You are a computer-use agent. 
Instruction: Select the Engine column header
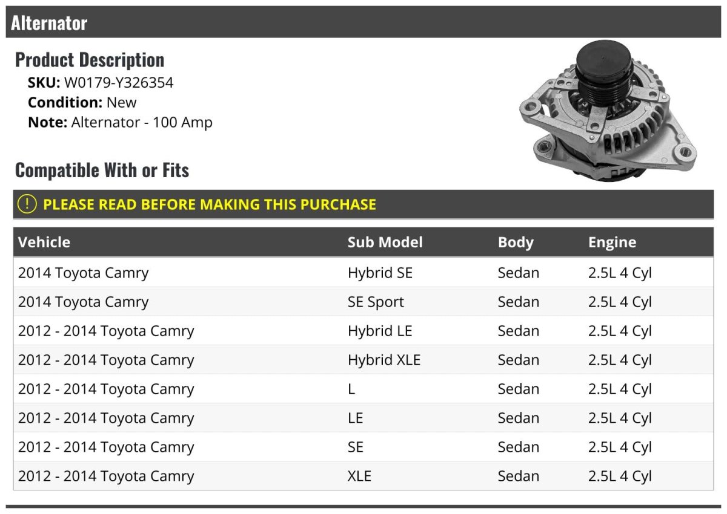tap(612, 242)
